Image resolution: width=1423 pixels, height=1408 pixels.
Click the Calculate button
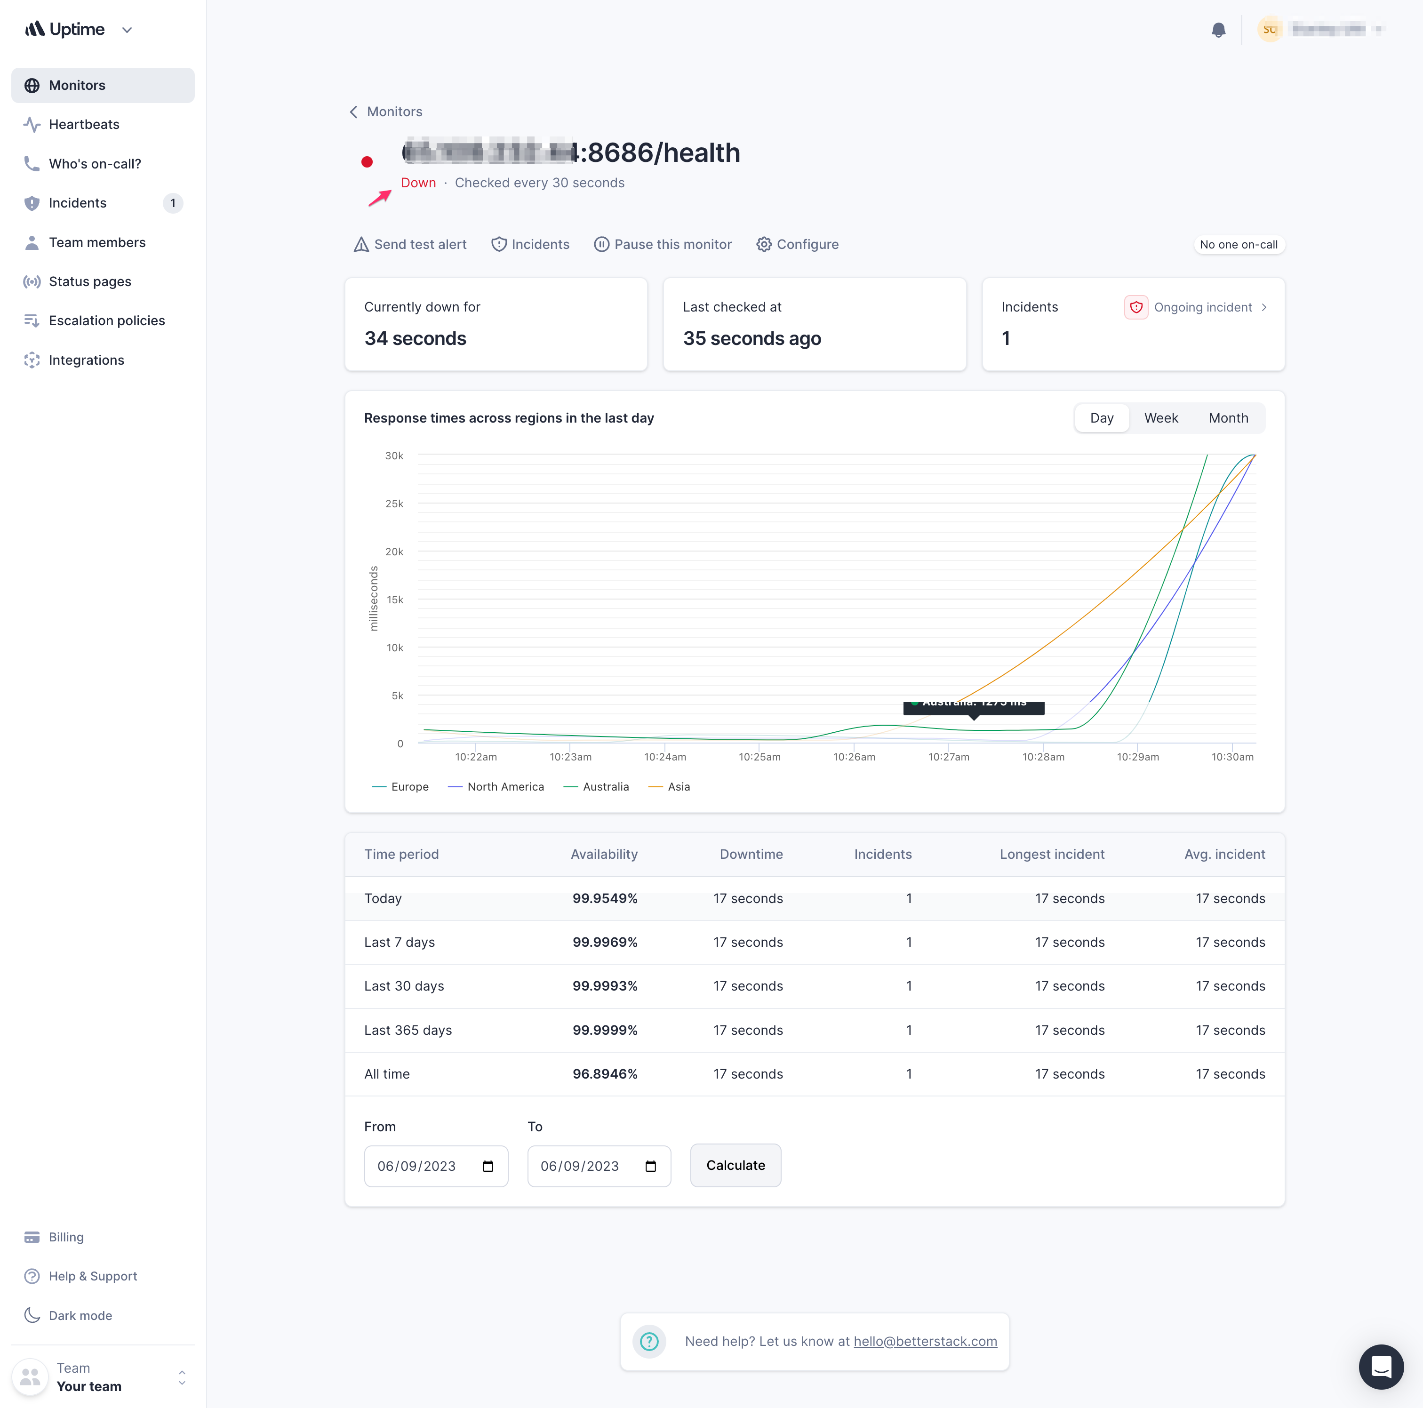coord(736,1166)
